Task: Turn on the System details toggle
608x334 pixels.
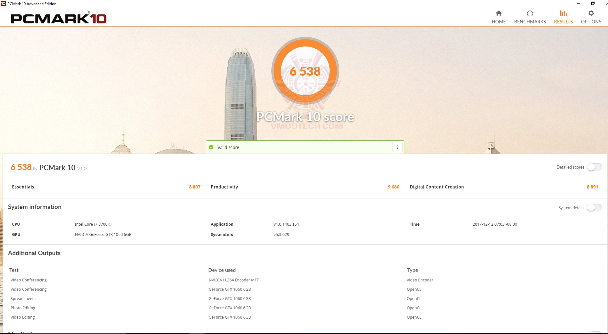Action: (x=594, y=208)
